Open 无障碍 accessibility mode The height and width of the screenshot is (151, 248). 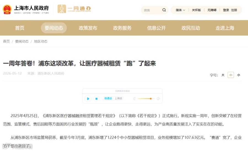(x=212, y=10)
